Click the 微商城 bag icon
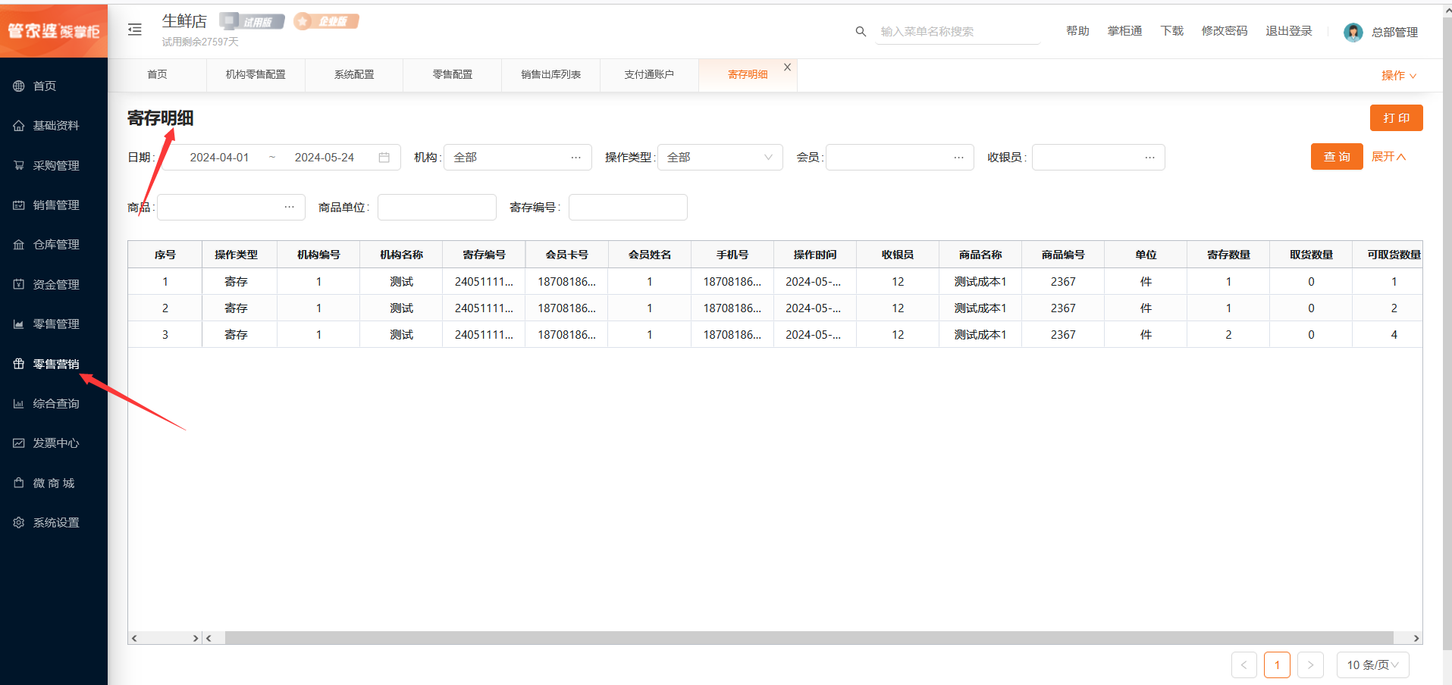 click(18, 483)
